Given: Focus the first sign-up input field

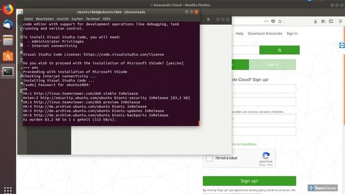Looking at the screenshot, I should click(x=264, y=89).
